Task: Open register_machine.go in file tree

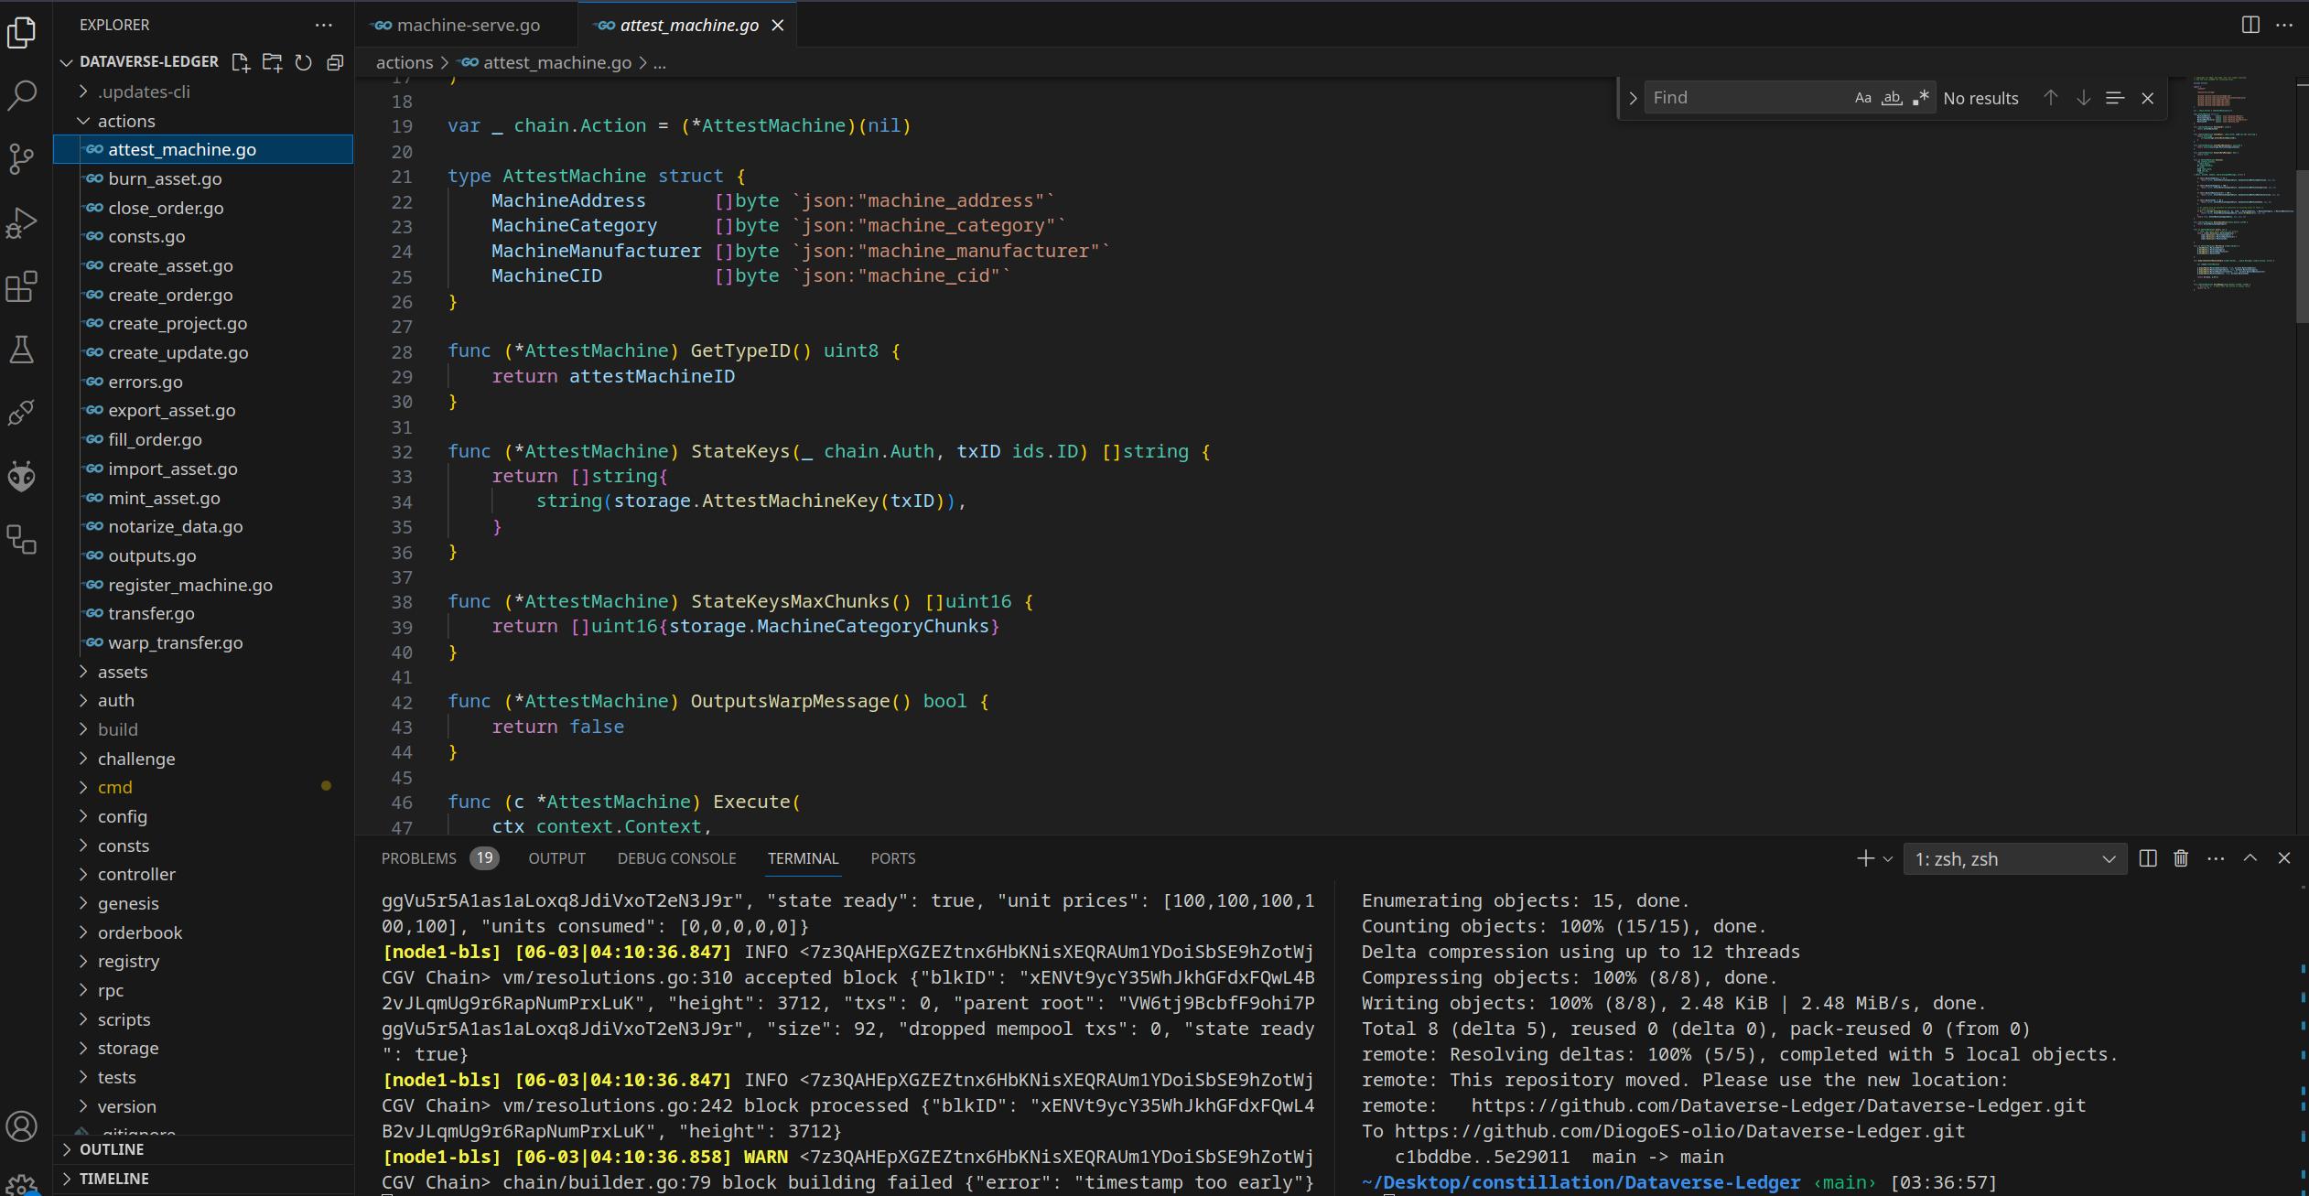Action: coord(189,585)
